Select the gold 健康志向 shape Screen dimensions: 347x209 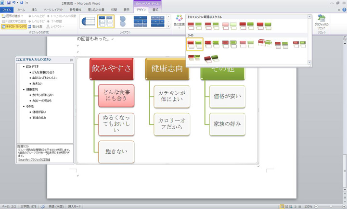click(x=167, y=69)
